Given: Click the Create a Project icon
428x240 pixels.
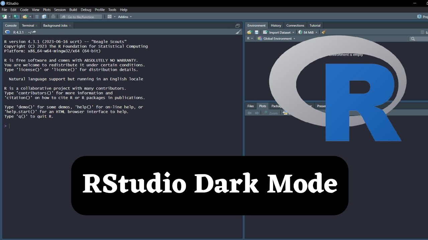Looking at the screenshot, I should (16, 17).
